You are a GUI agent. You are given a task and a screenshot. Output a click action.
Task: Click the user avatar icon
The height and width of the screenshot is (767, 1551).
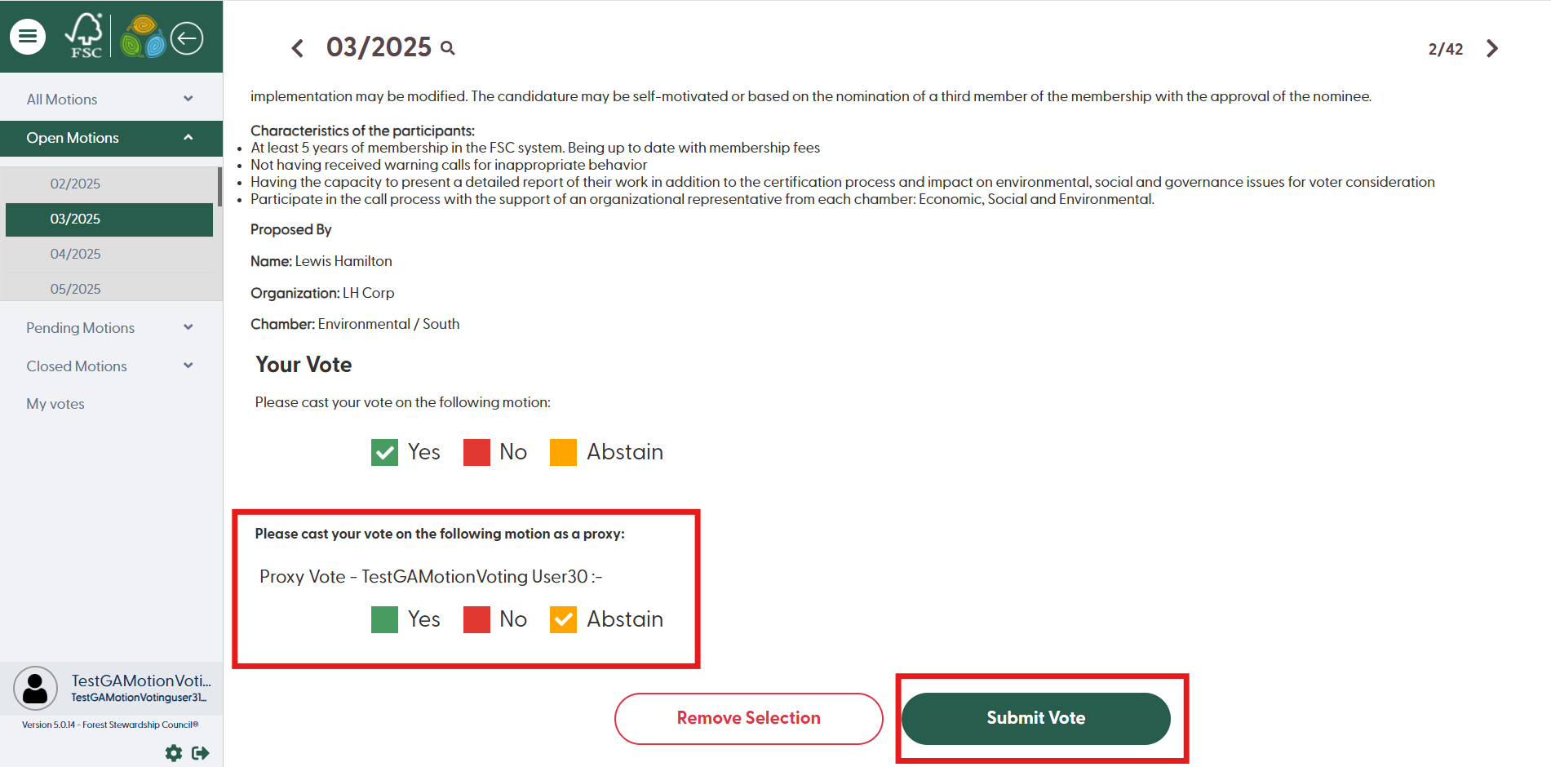[x=35, y=688]
